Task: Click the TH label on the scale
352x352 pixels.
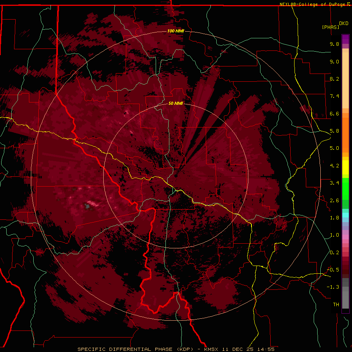Action: (336, 305)
